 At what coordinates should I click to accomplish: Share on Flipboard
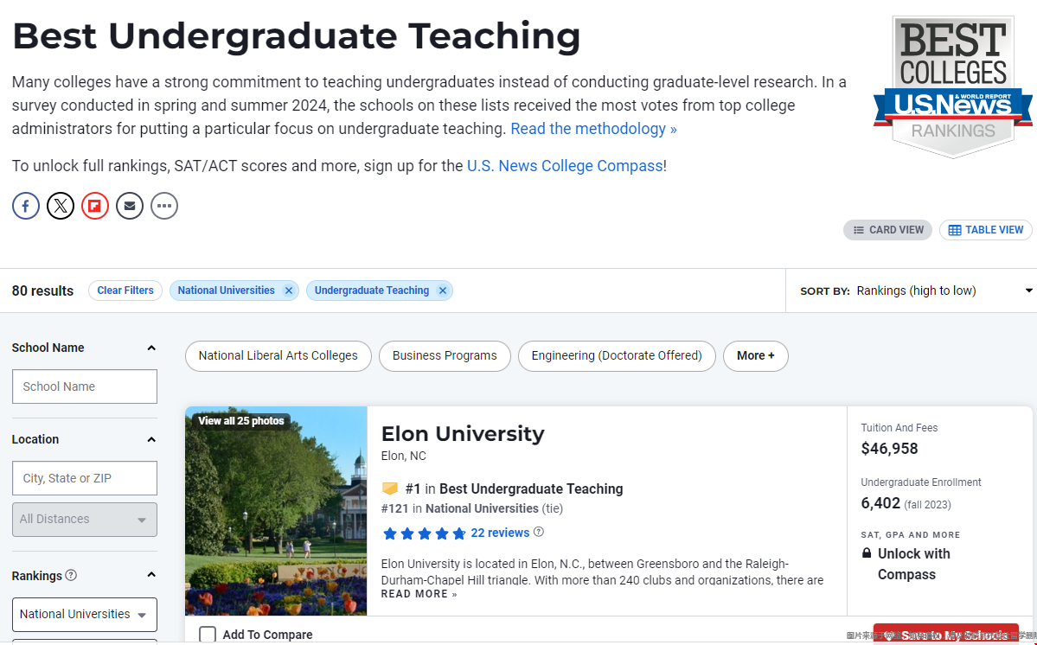(94, 206)
